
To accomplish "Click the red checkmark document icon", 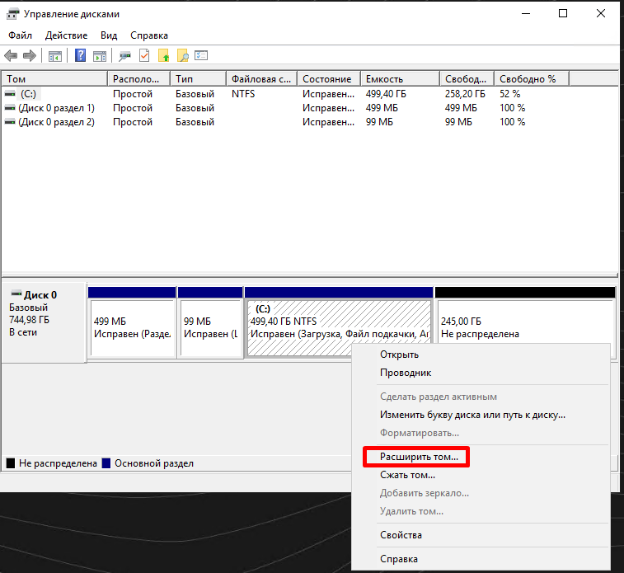I will [144, 56].
